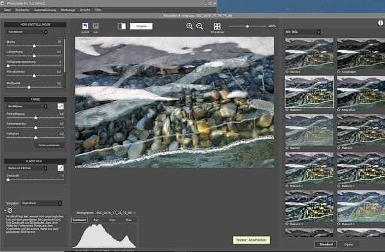Switch histogram to the Blau tab
The image size is (385, 252).
coord(129,220)
